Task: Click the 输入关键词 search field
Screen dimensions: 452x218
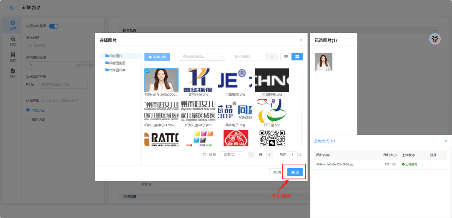Action: pos(249,56)
